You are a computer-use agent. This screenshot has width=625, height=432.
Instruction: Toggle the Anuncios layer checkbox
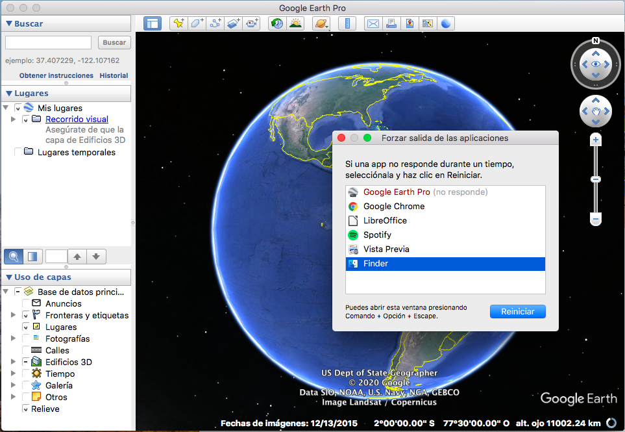25,304
